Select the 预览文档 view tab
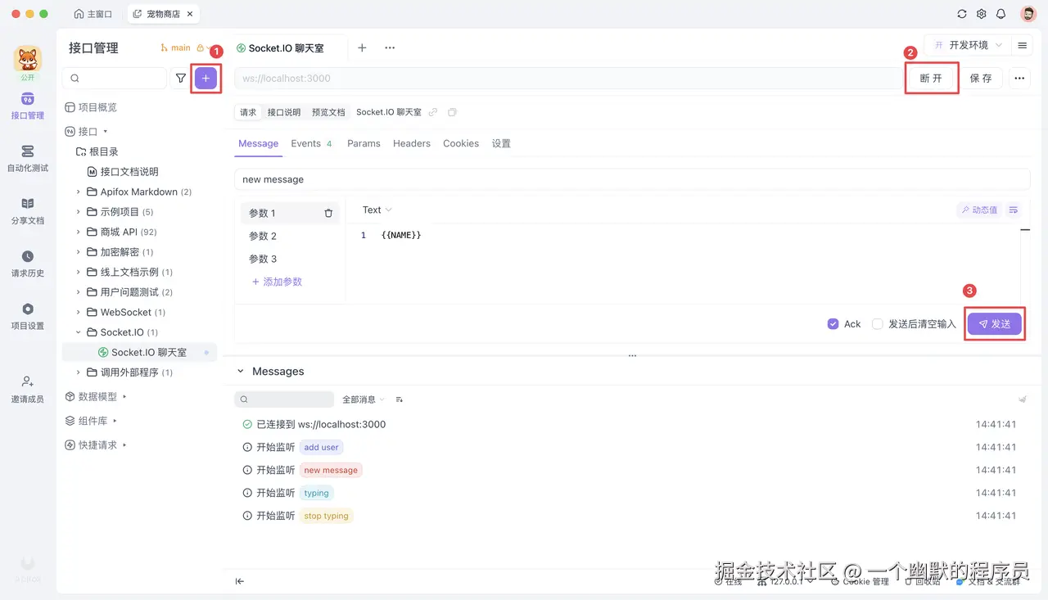The image size is (1048, 600). point(328,112)
